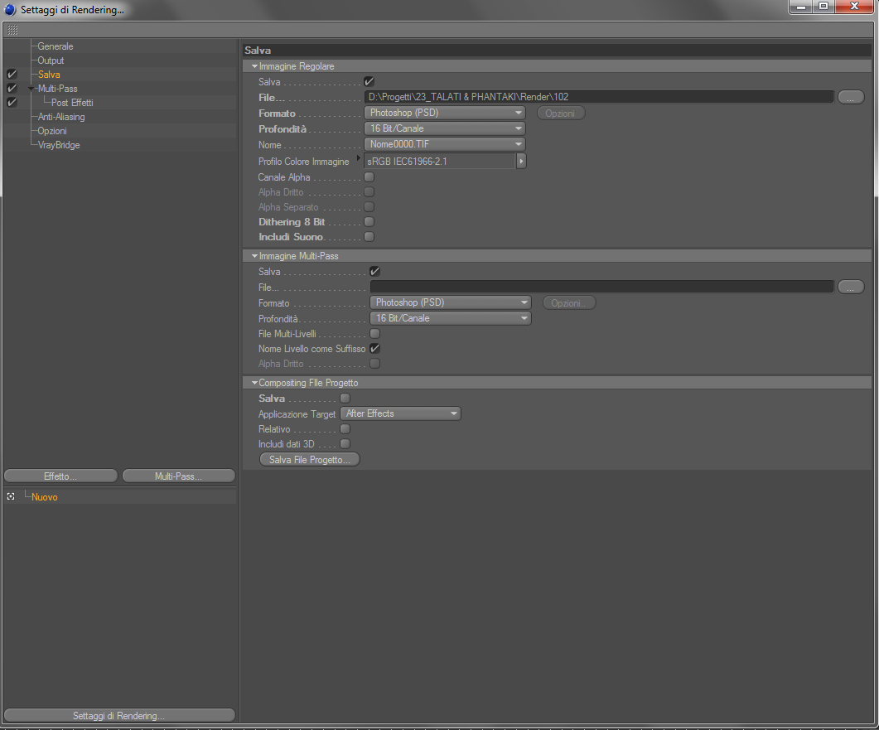Select the Nuovo render setting

click(44, 497)
